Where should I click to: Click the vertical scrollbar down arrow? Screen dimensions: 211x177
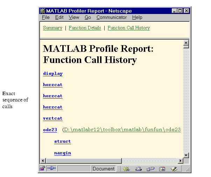pyautogui.click(x=186, y=155)
